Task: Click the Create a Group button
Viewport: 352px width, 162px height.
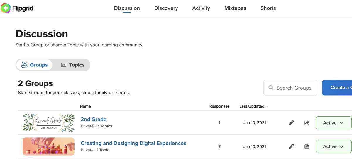Action: point(337,88)
